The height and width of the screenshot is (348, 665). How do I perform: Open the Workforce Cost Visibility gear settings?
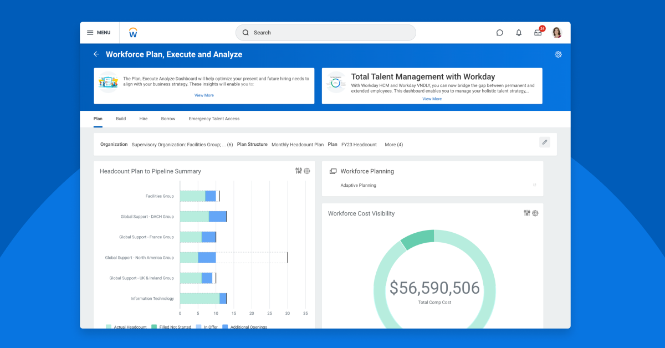(535, 213)
